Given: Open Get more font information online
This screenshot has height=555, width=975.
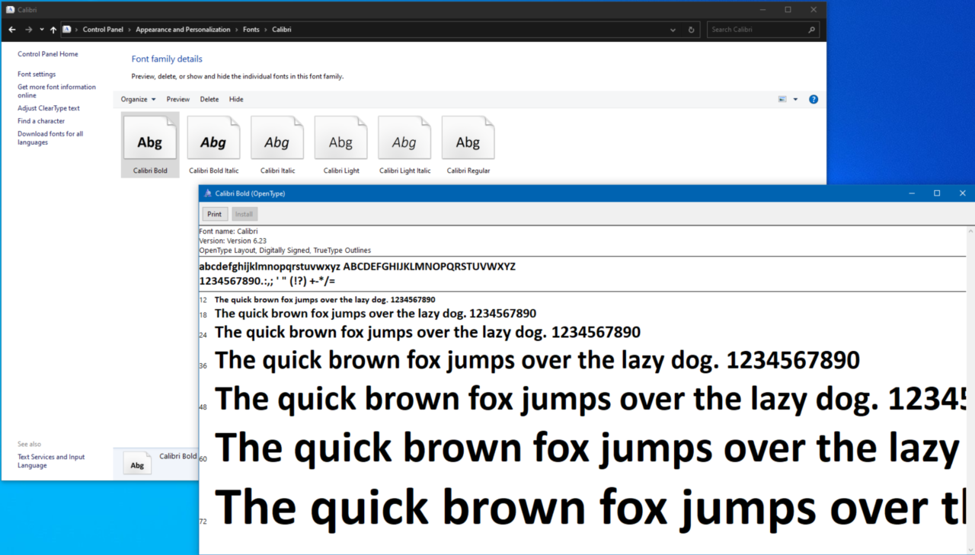Looking at the screenshot, I should pos(57,91).
